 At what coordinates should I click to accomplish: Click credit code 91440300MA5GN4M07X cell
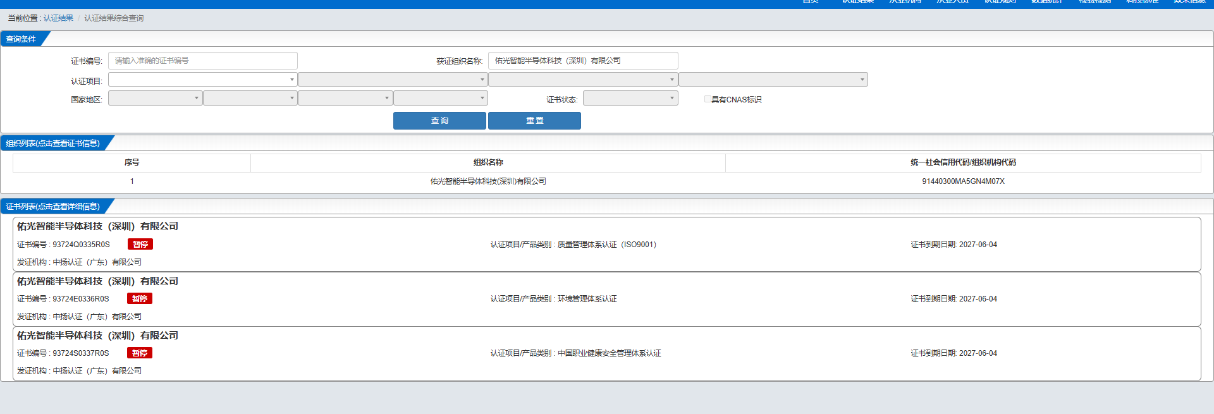click(963, 181)
